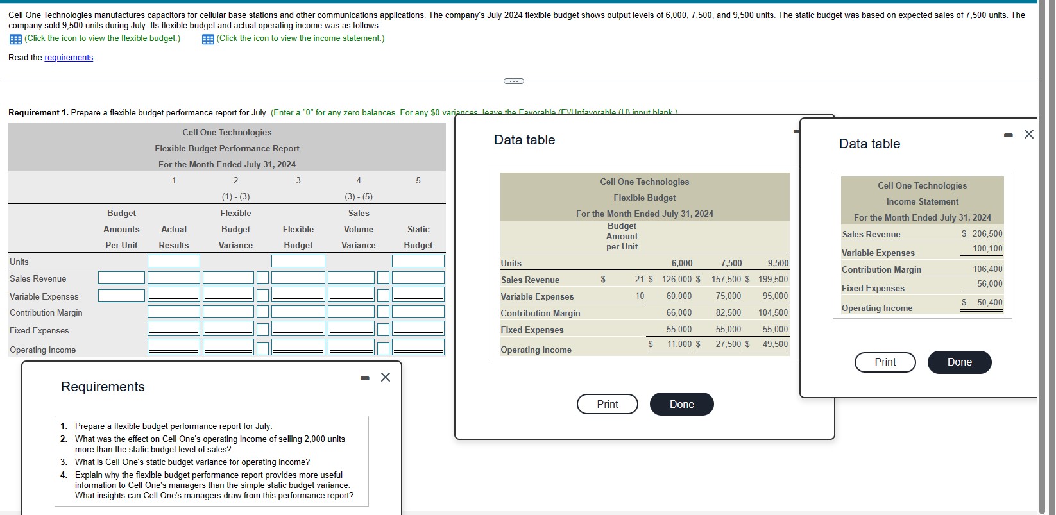Select Fixed Expenses Static Budget field
This screenshot has height=515, width=1056.
click(418, 328)
